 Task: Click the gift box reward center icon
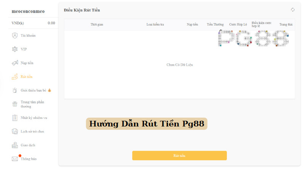click(x=15, y=104)
